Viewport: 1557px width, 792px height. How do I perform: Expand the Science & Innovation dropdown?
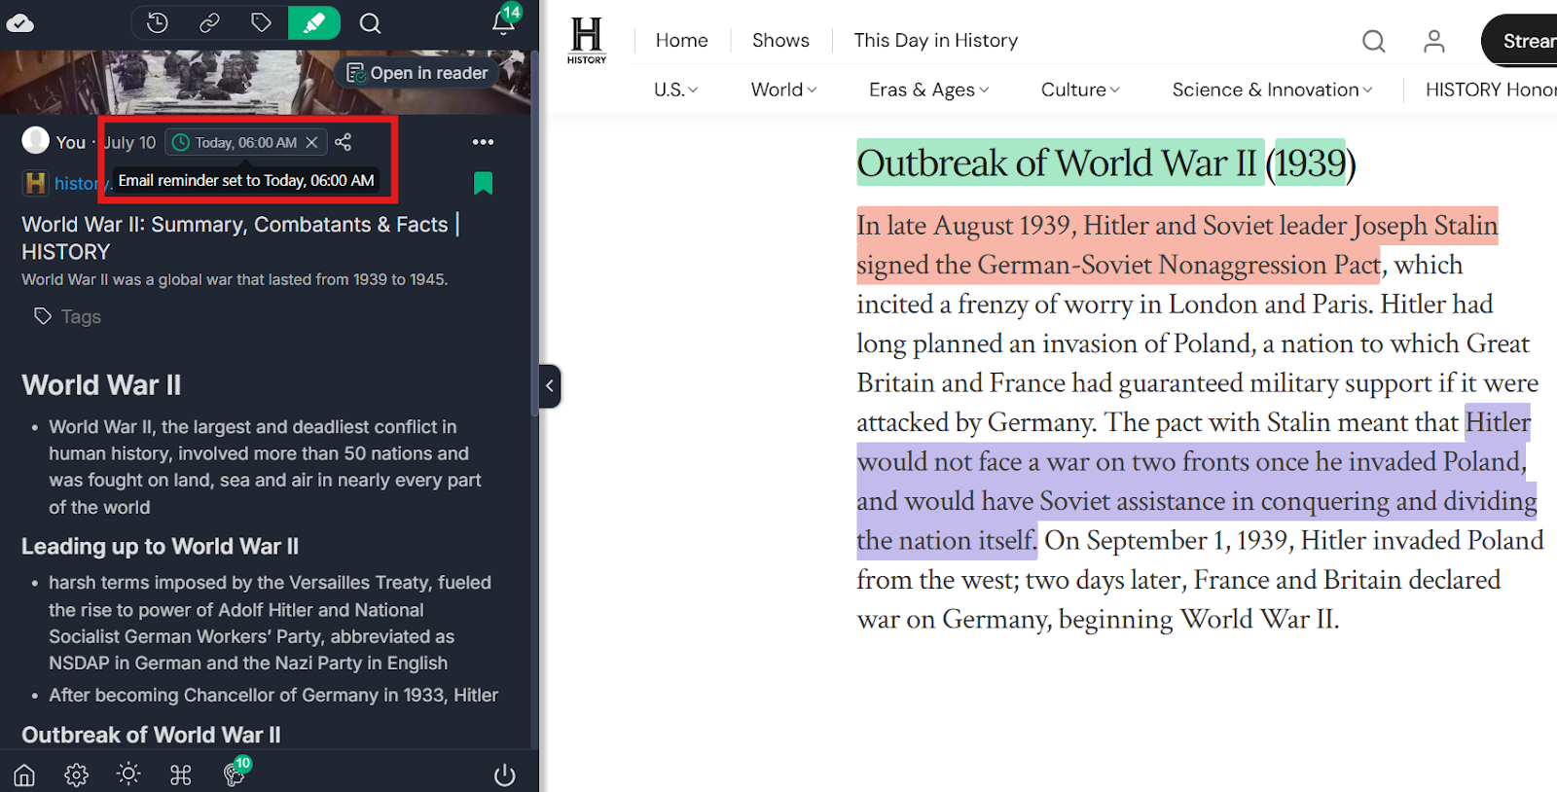[x=1272, y=90]
